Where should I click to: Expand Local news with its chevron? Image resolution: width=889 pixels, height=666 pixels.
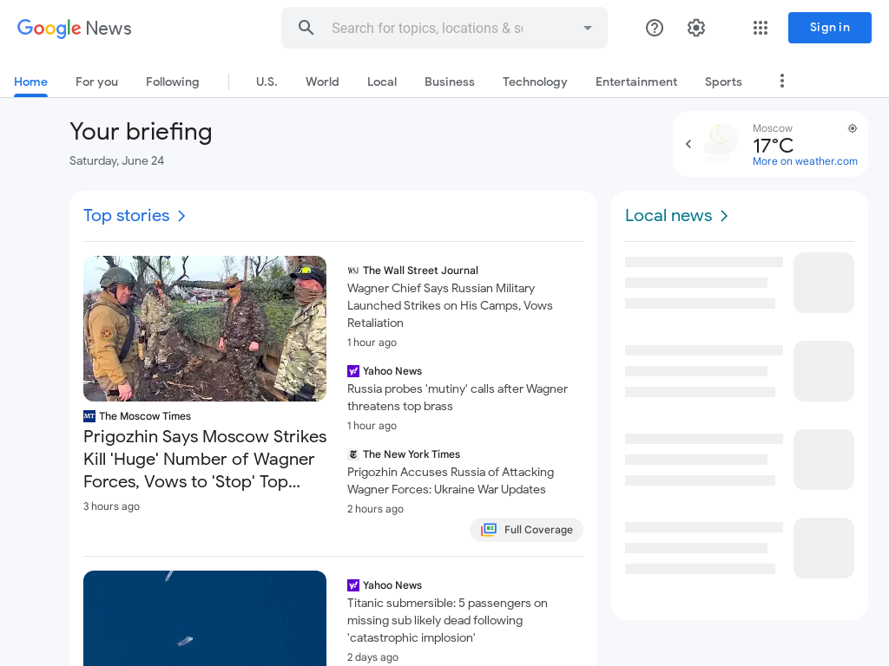tap(724, 216)
